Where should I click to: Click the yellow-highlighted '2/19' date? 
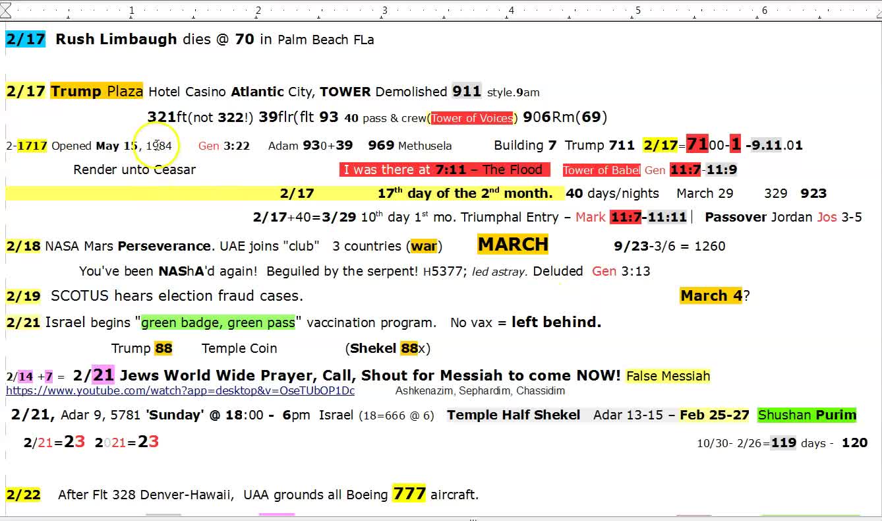(x=23, y=296)
